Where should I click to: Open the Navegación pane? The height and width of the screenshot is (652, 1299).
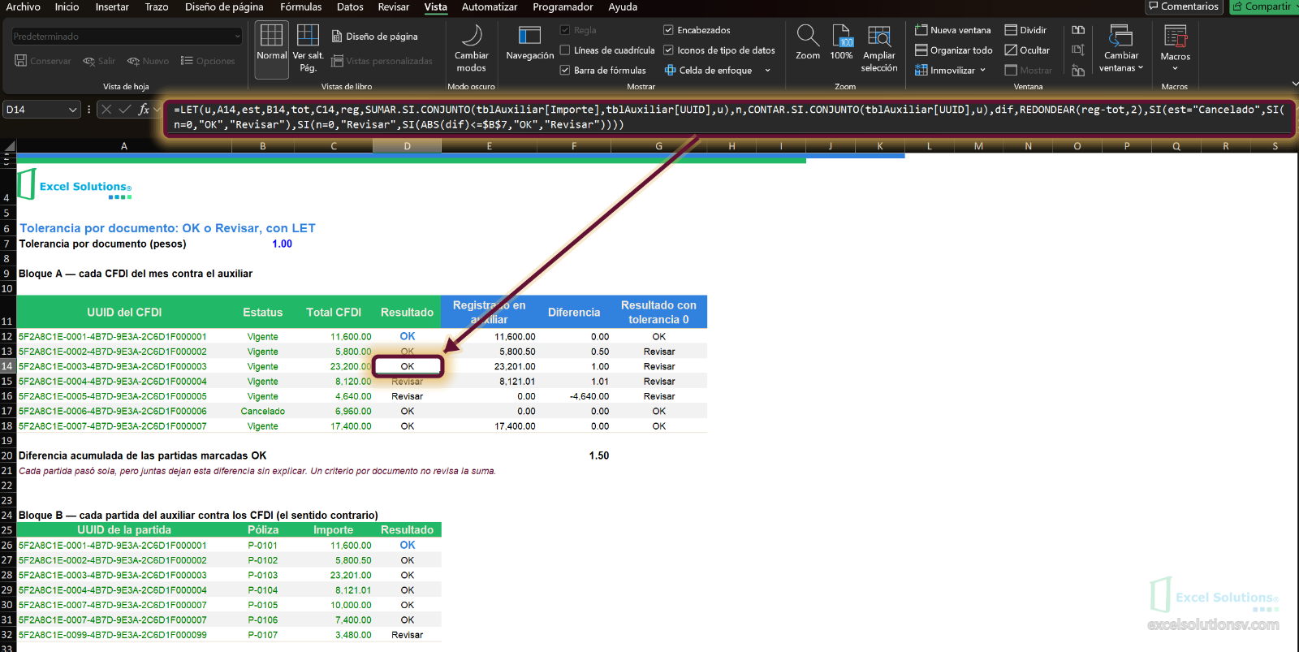(529, 43)
